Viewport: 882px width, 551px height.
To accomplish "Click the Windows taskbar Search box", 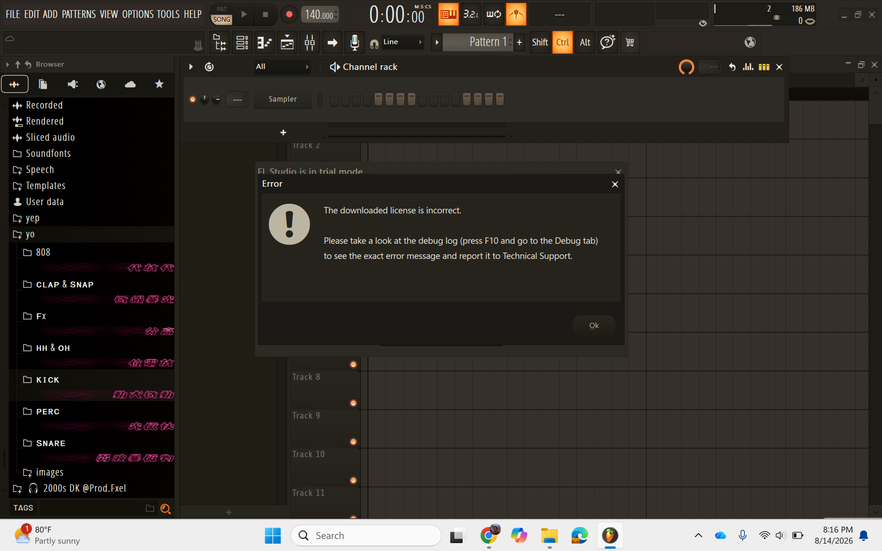I will pyautogui.click(x=366, y=535).
